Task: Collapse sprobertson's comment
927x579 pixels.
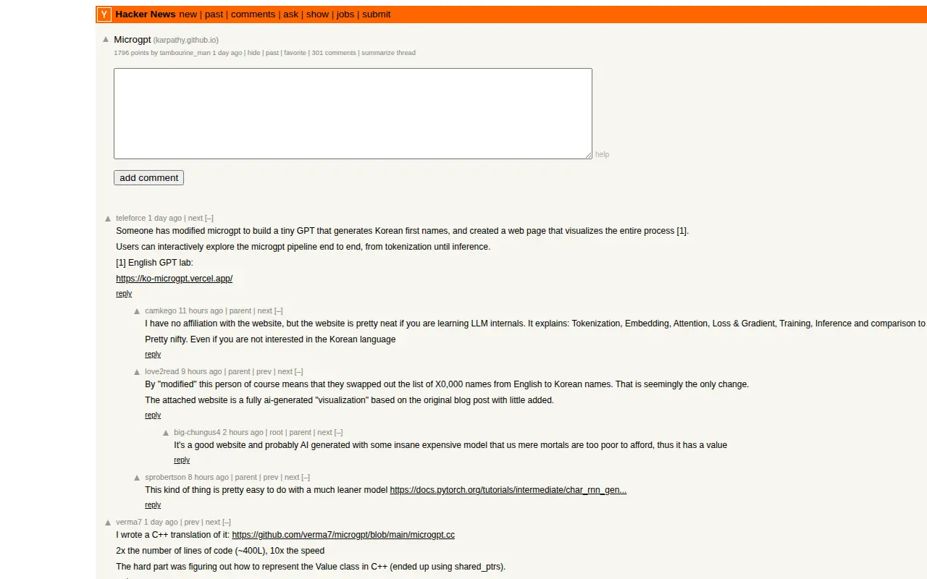Action: 306,477
